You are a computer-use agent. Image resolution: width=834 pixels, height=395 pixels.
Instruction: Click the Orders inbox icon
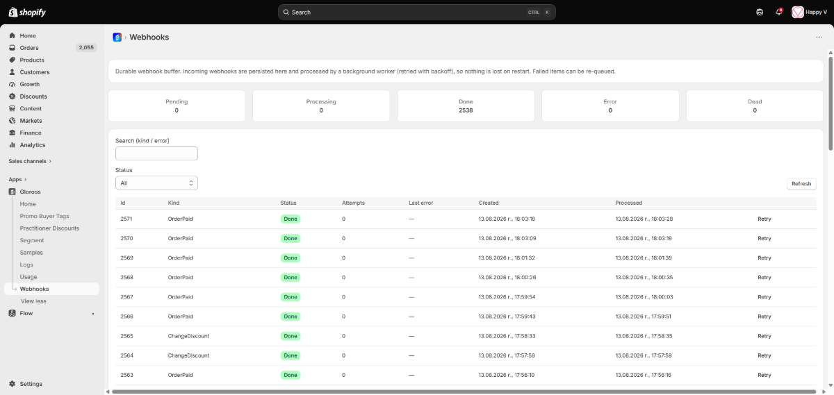(x=13, y=48)
